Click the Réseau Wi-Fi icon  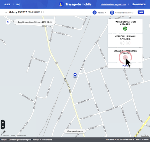[94, 12]
